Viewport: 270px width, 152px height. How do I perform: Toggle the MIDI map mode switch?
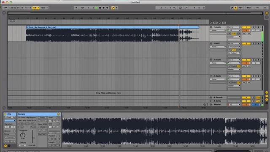[248, 8]
